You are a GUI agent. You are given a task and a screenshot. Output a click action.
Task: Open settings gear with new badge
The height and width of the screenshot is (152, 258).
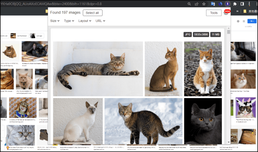click(x=226, y=13)
